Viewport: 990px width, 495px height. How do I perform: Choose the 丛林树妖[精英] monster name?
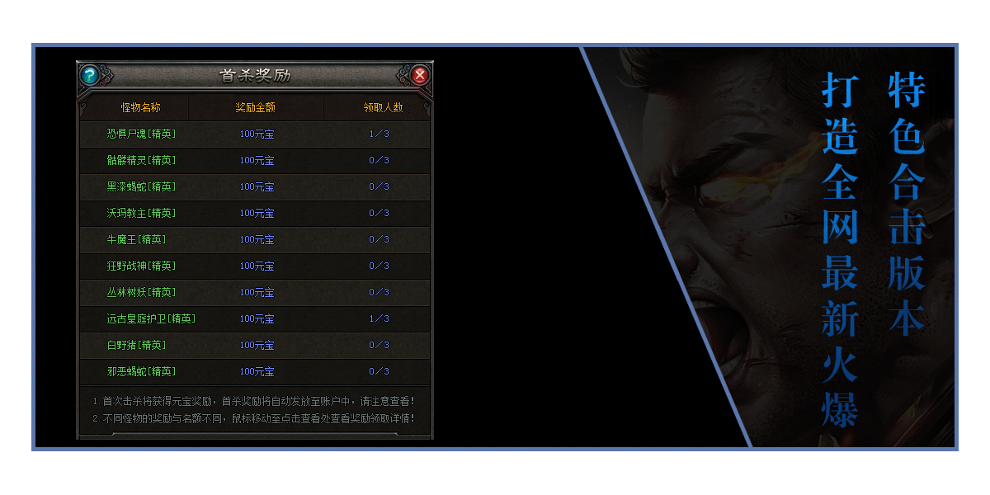click(141, 292)
